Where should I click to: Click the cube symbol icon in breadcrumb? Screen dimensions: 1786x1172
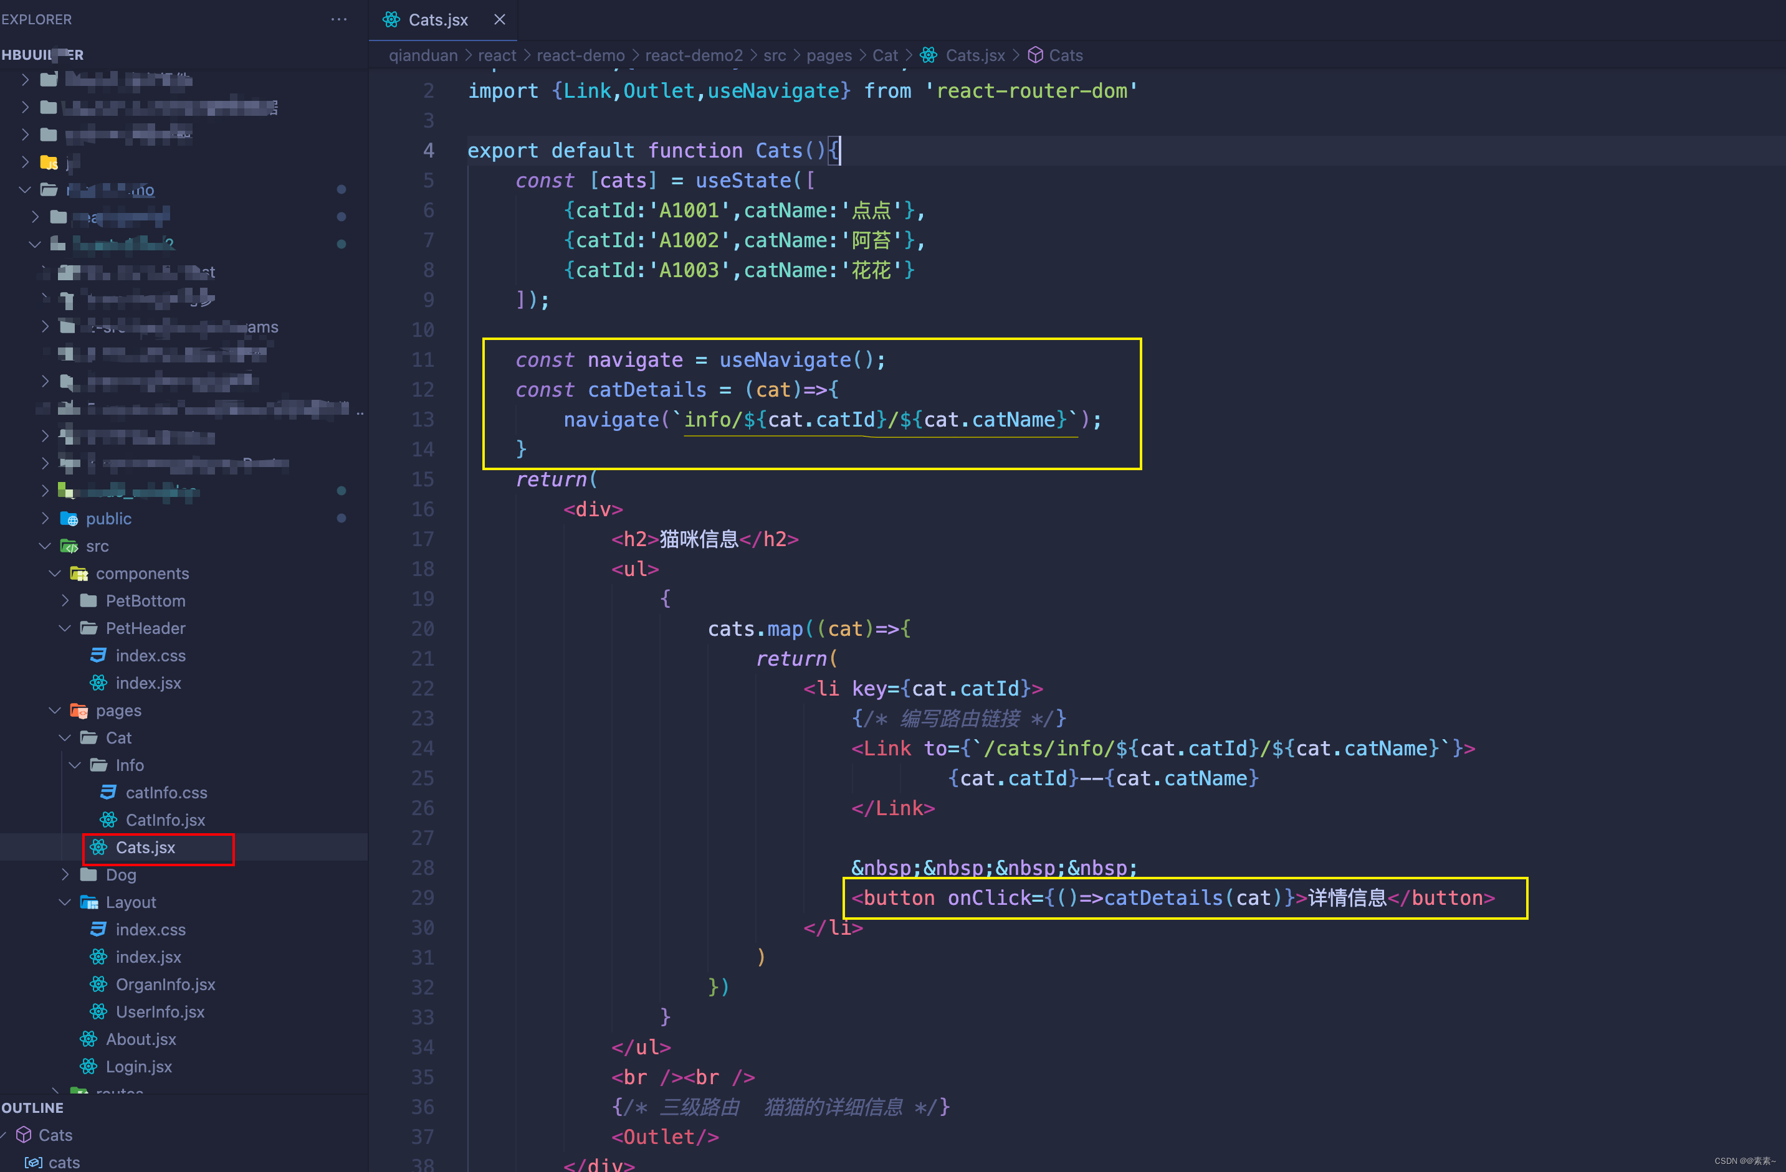click(x=1036, y=55)
